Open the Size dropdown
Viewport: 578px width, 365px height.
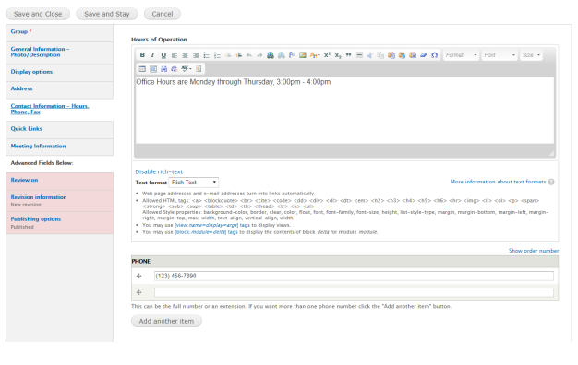(x=531, y=55)
